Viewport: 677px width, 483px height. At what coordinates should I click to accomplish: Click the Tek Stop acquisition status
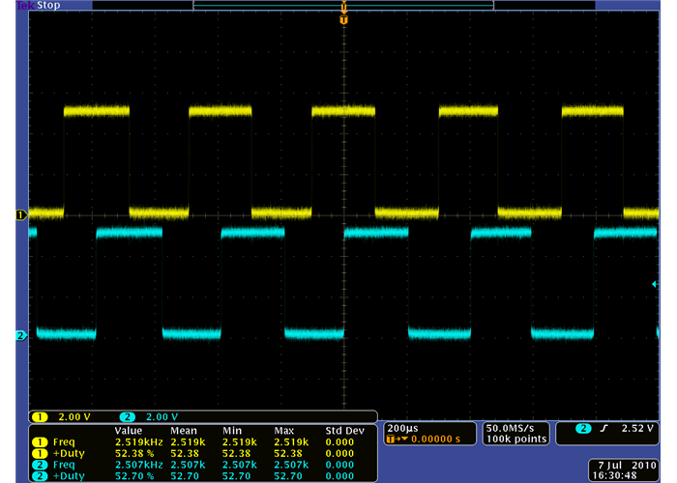(x=39, y=5)
